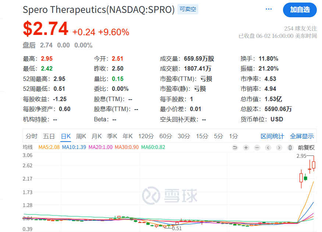The height and width of the screenshot is (232, 322).
Task: Click the 成交额 1807.41万 value
Action: click(198, 68)
